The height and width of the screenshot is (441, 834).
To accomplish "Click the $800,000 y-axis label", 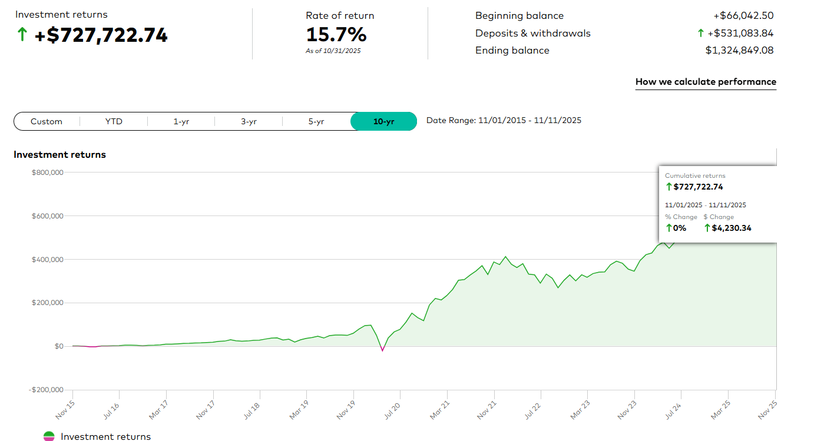I will pos(48,173).
